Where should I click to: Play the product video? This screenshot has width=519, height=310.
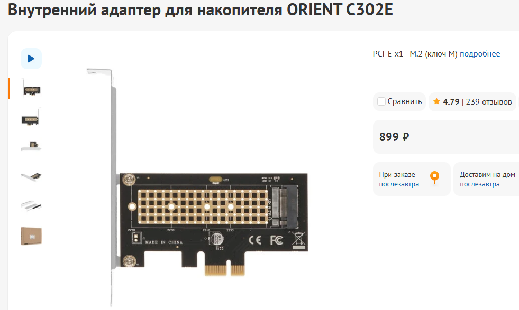coord(31,59)
